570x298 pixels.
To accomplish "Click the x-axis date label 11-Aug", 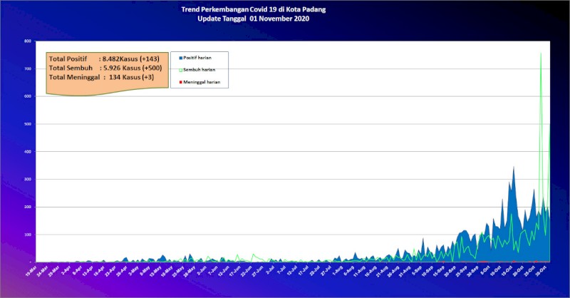I will pos(360,272).
